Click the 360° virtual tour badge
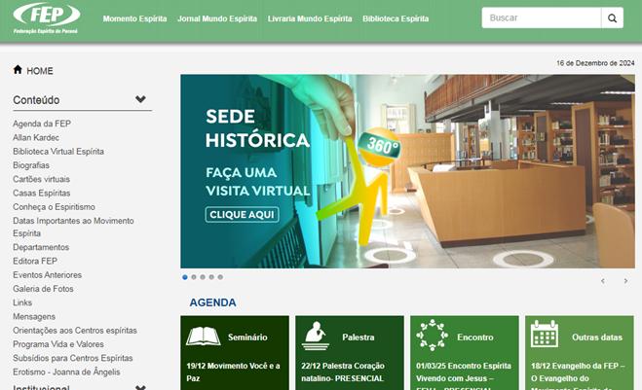 pyautogui.click(x=382, y=144)
